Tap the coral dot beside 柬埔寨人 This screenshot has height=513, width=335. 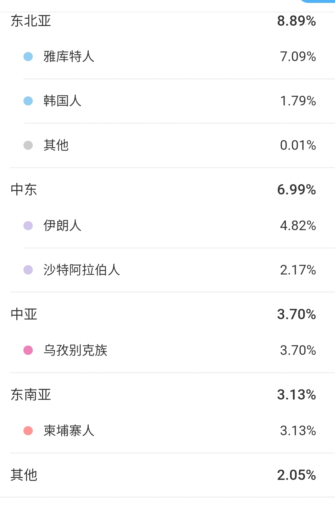pyautogui.click(x=28, y=431)
